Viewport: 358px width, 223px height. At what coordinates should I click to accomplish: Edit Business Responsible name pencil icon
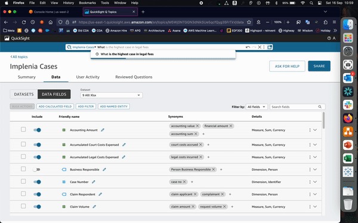pyautogui.click(x=104, y=169)
